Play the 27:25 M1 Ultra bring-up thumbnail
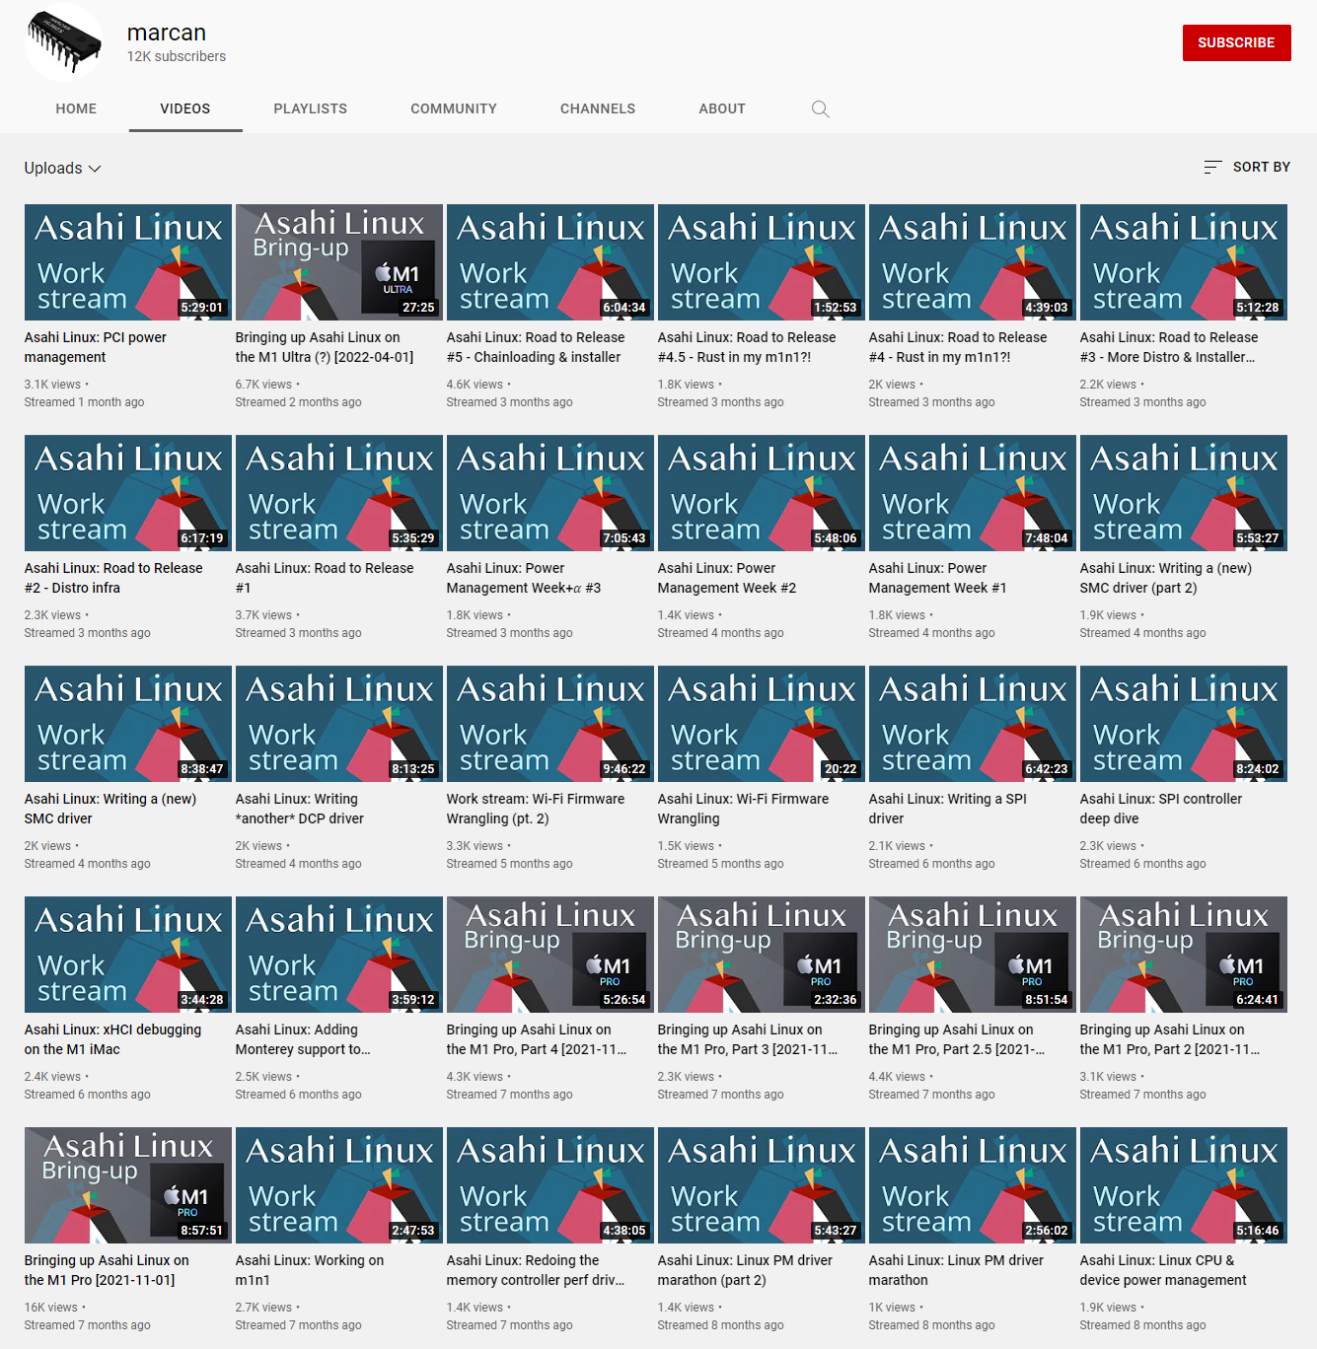Screen dimensions: 1317x1349 click(x=339, y=262)
